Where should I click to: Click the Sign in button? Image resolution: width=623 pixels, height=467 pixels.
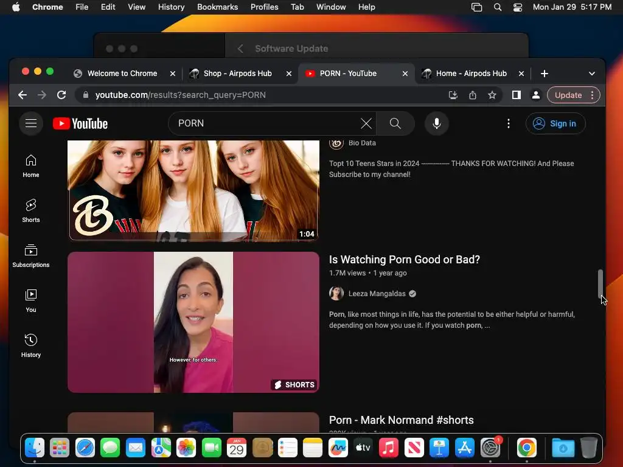[555, 123]
